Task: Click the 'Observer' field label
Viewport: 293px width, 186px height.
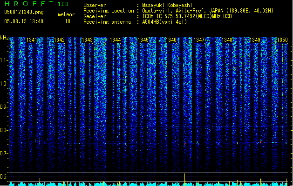Action: (95, 5)
